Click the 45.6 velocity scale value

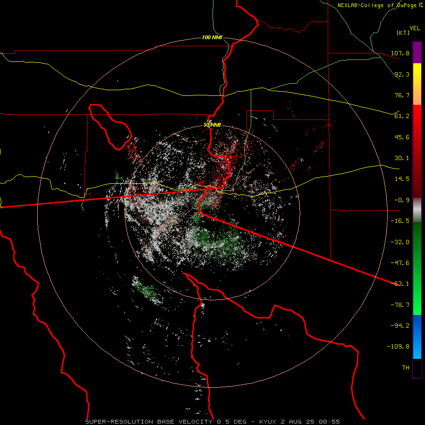pyautogui.click(x=402, y=137)
